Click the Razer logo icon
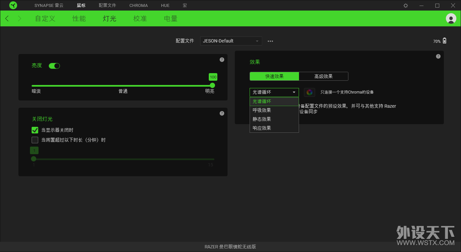 [x=13, y=5]
